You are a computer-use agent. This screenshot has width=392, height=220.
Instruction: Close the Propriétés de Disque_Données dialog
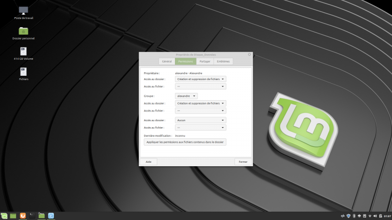tap(249, 54)
